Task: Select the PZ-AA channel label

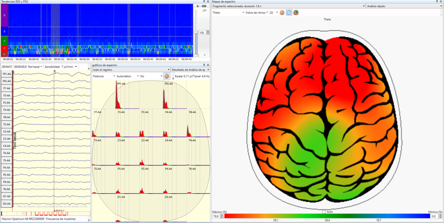Action: point(7,174)
